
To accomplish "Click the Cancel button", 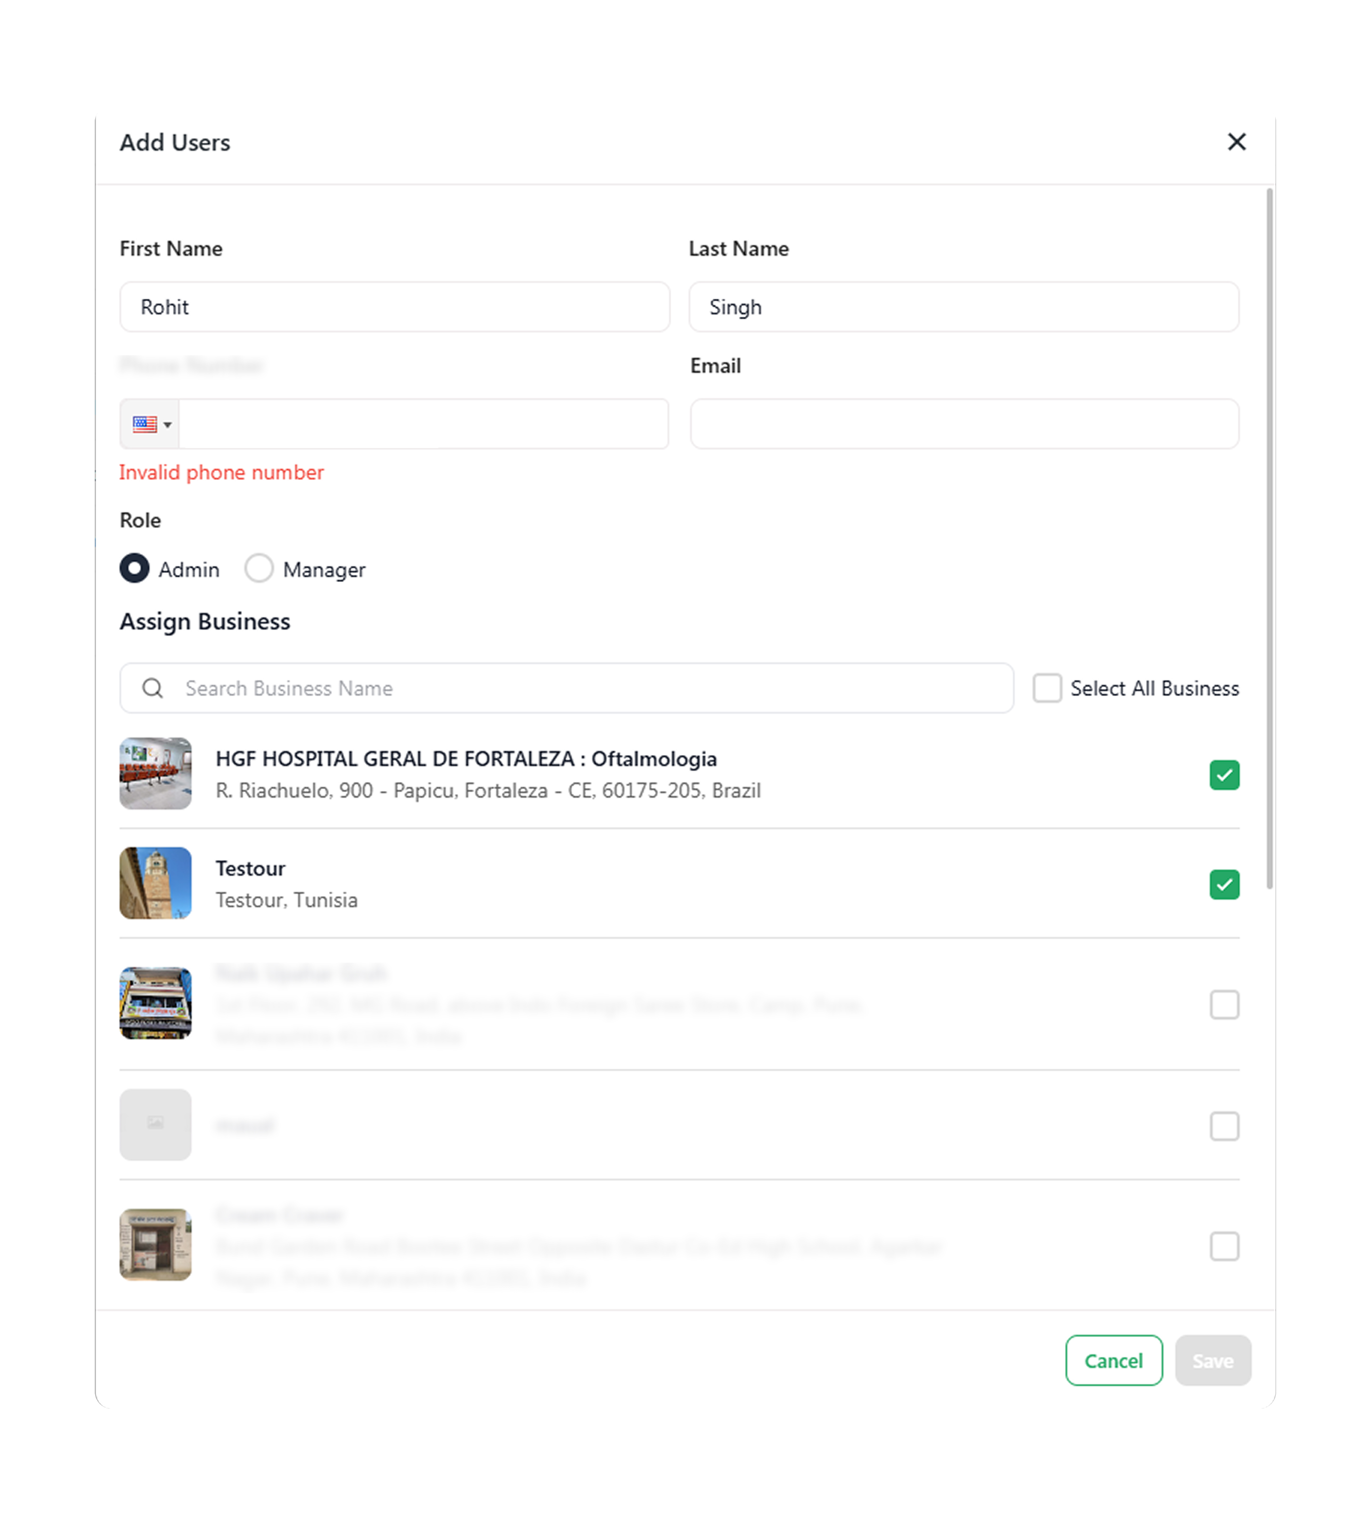I will click(x=1113, y=1360).
